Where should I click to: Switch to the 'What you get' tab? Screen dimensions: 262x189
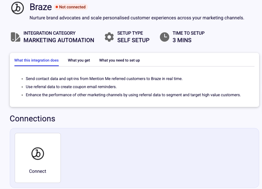click(79, 60)
